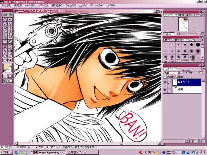Select the Magic Wand tool
The image size is (207, 155).
coord(10,24)
